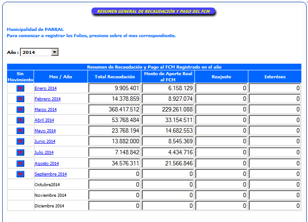Click Total Recaudación field showing 368.417.512

click(x=114, y=109)
